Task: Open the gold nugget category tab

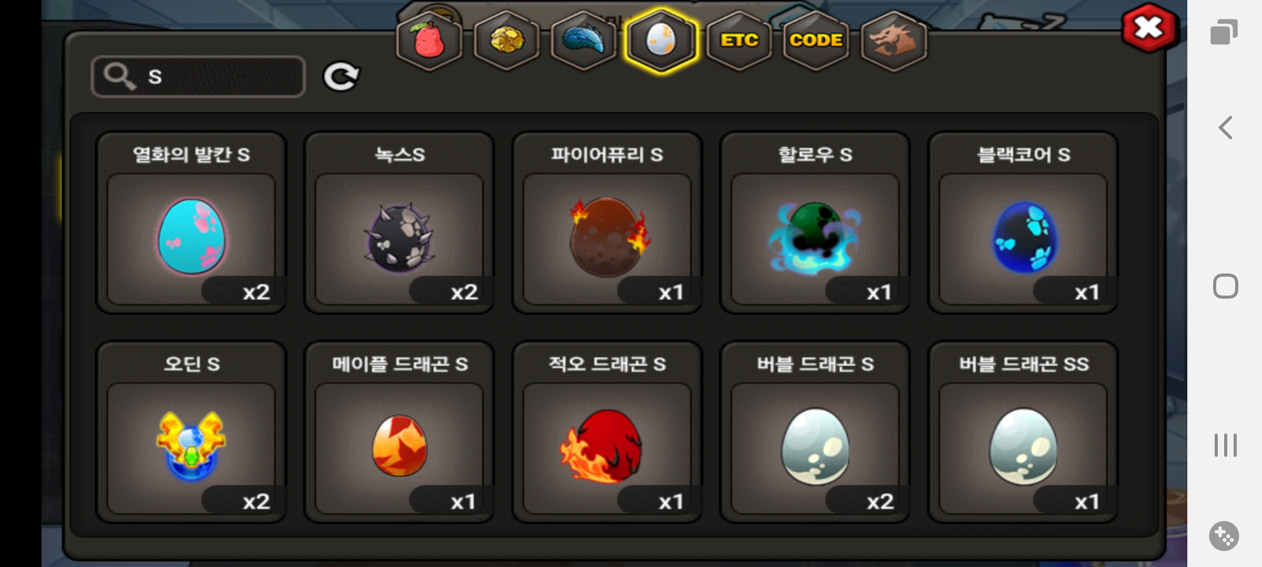Action: (506, 41)
